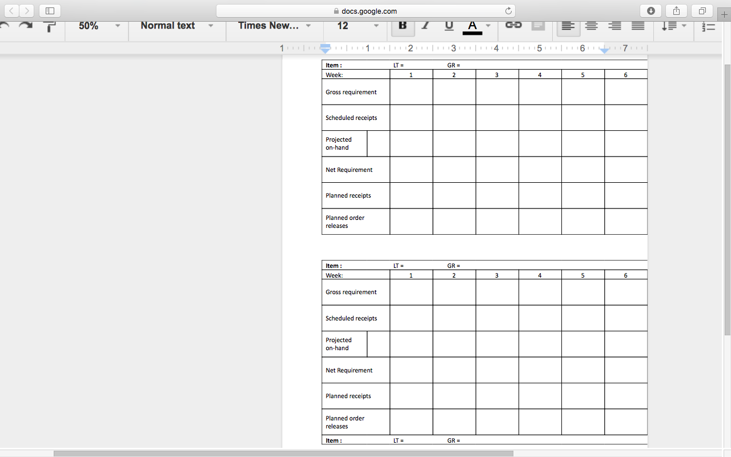Image resolution: width=731 pixels, height=457 pixels.
Task: Click the Gross requirement week 1 cell
Action: coord(411,92)
